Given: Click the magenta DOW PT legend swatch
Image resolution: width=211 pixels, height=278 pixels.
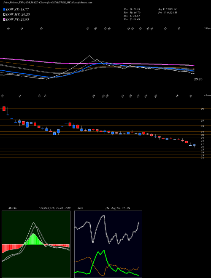Looking at the screenshot, I should (x=4, y=19).
